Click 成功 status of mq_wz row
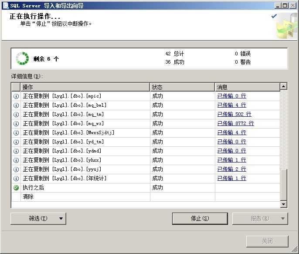This screenshot has width=299, height=254. tap(157, 124)
